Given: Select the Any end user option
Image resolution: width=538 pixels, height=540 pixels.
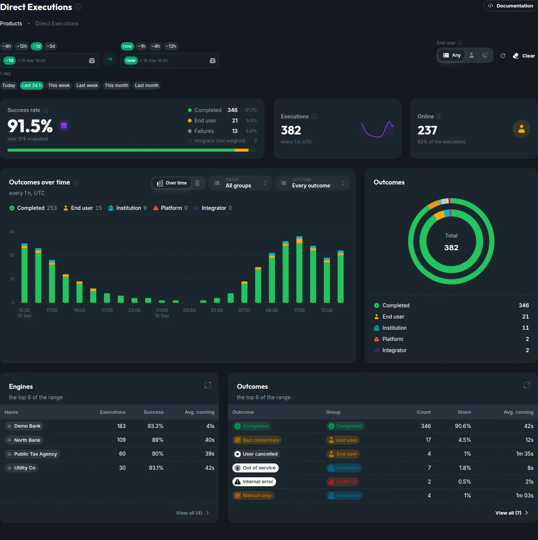Looking at the screenshot, I should click(452, 55).
